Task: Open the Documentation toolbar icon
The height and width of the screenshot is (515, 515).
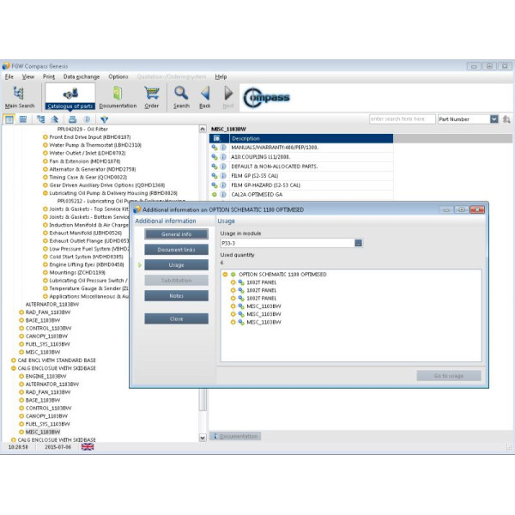Action: (118, 96)
